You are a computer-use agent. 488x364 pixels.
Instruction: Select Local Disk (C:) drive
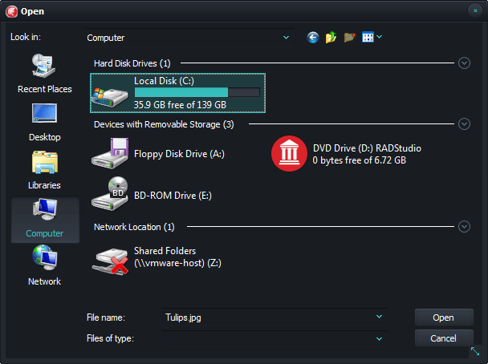coord(178,93)
